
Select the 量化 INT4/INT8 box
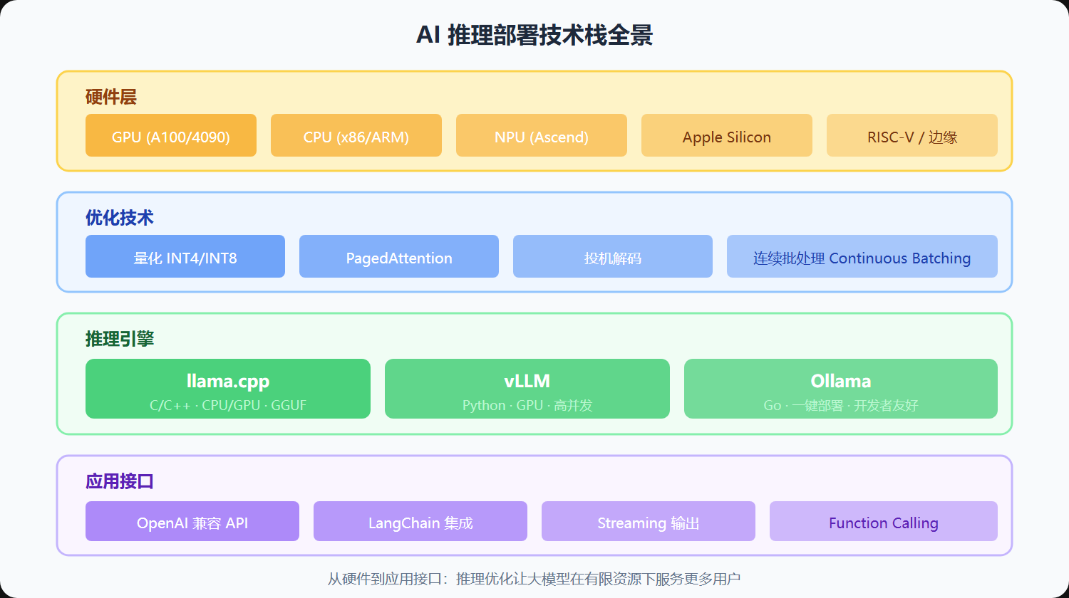point(185,256)
